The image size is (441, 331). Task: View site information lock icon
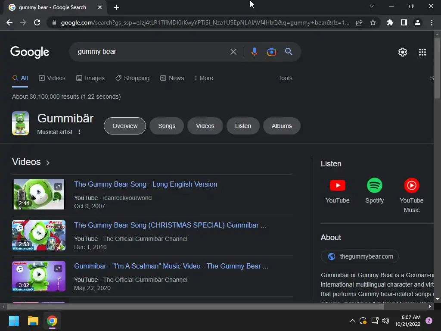coord(54,22)
